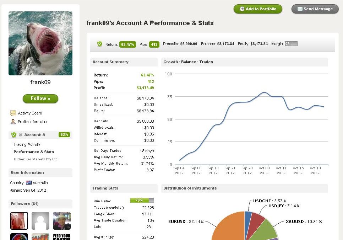
Task: Expand the Account: A section
Action: point(35,135)
